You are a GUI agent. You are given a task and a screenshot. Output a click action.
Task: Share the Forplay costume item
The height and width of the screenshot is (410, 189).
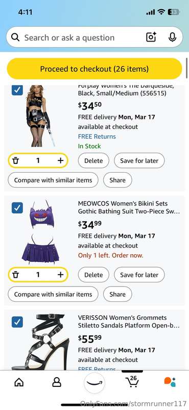pos(117,180)
